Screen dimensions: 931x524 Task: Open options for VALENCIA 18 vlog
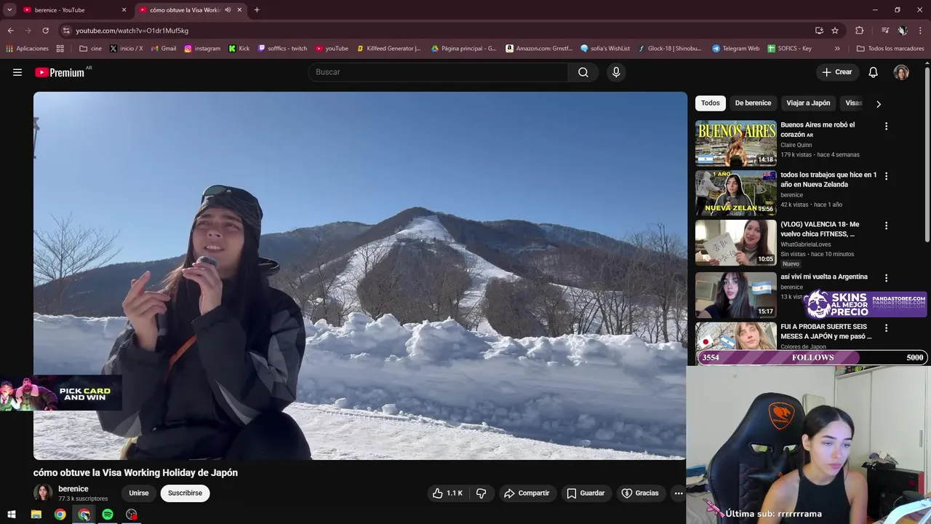click(x=886, y=226)
